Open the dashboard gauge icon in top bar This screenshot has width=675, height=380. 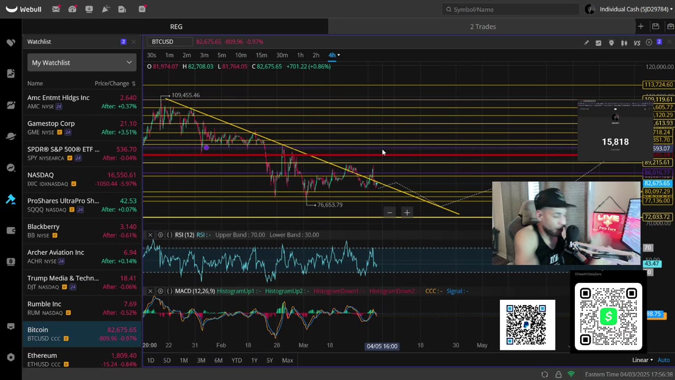(72, 9)
